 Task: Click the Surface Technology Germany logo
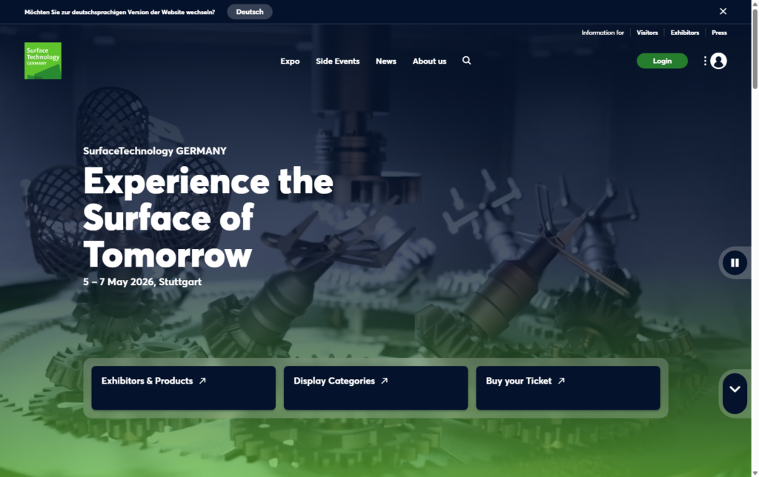43,61
